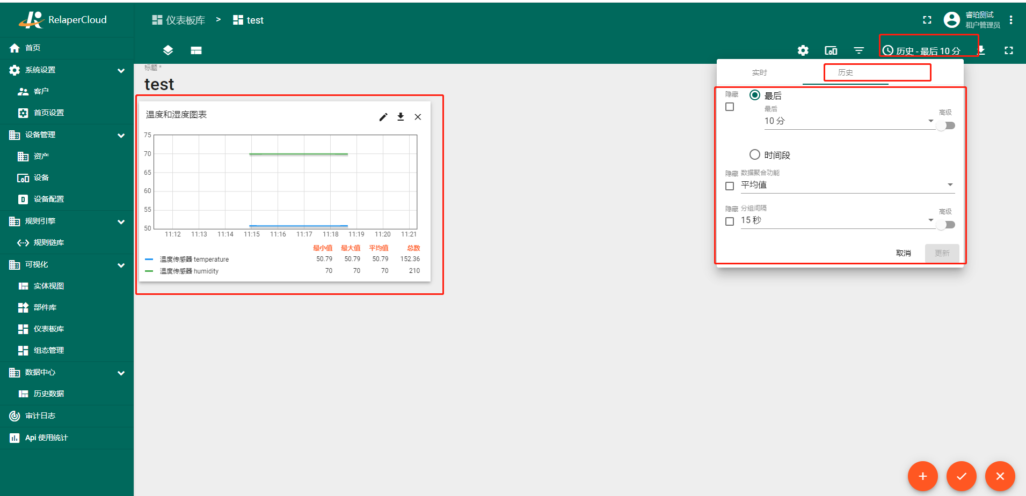The width and height of the screenshot is (1026, 496).
Task: Check the 隐藏 checkbox for 数据聚合功能
Action: 730,186
